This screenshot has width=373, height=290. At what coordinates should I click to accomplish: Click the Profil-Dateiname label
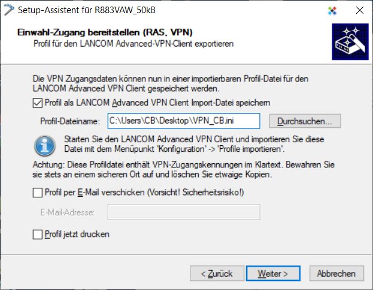tap(70, 121)
